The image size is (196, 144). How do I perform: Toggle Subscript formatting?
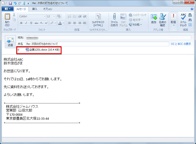coord(41,23)
